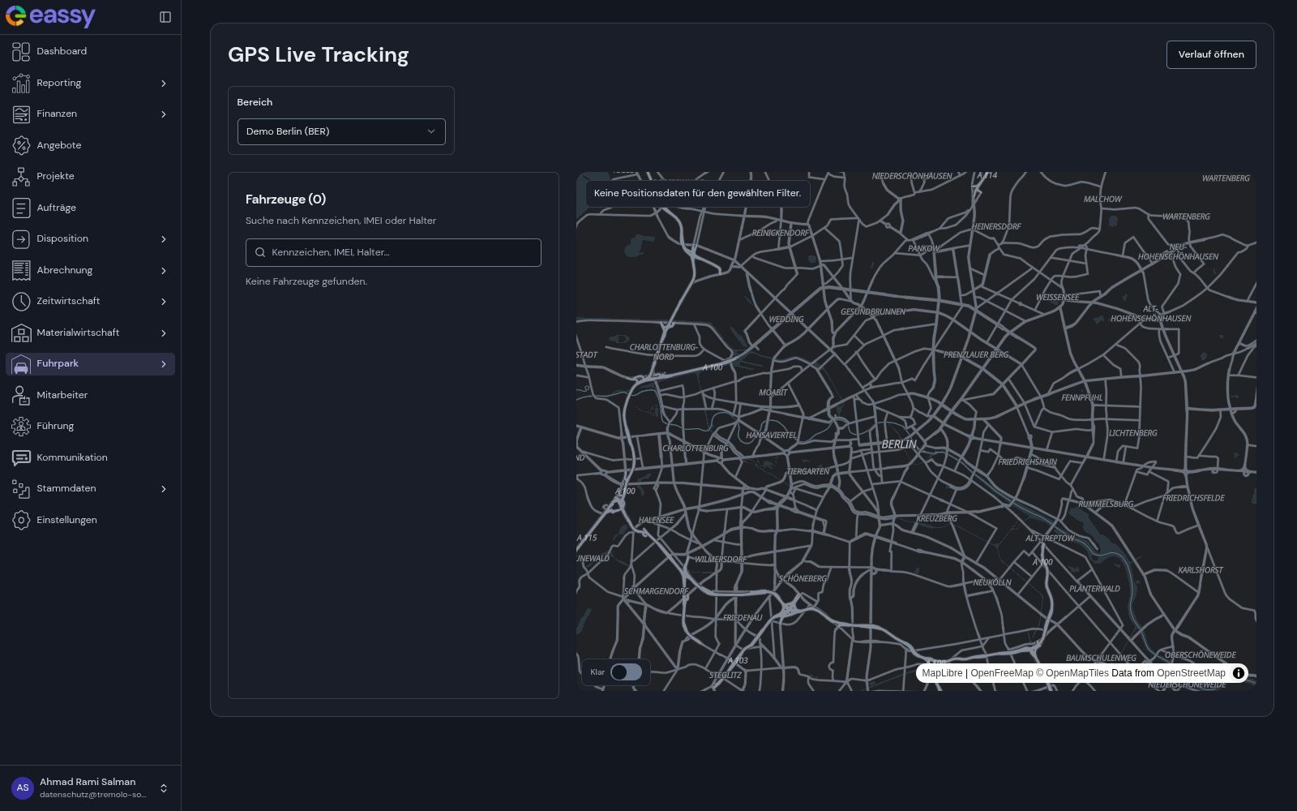Open Mitarbeiter section

(x=90, y=395)
